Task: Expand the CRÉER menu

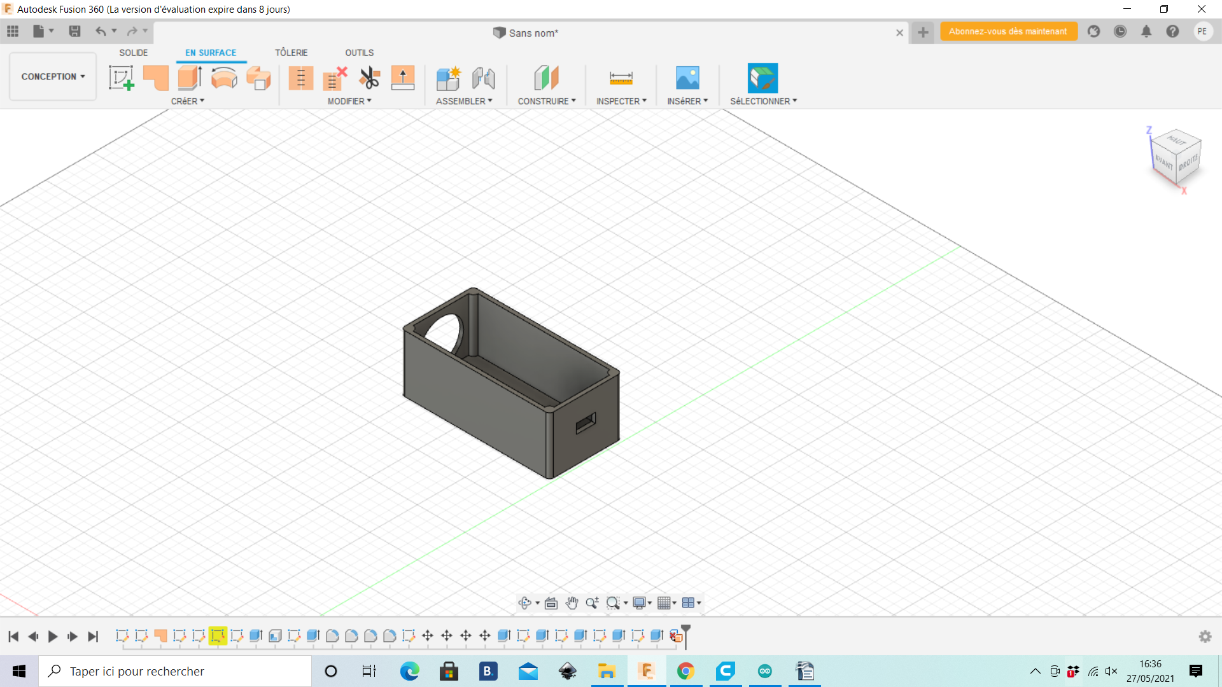Action: point(188,101)
